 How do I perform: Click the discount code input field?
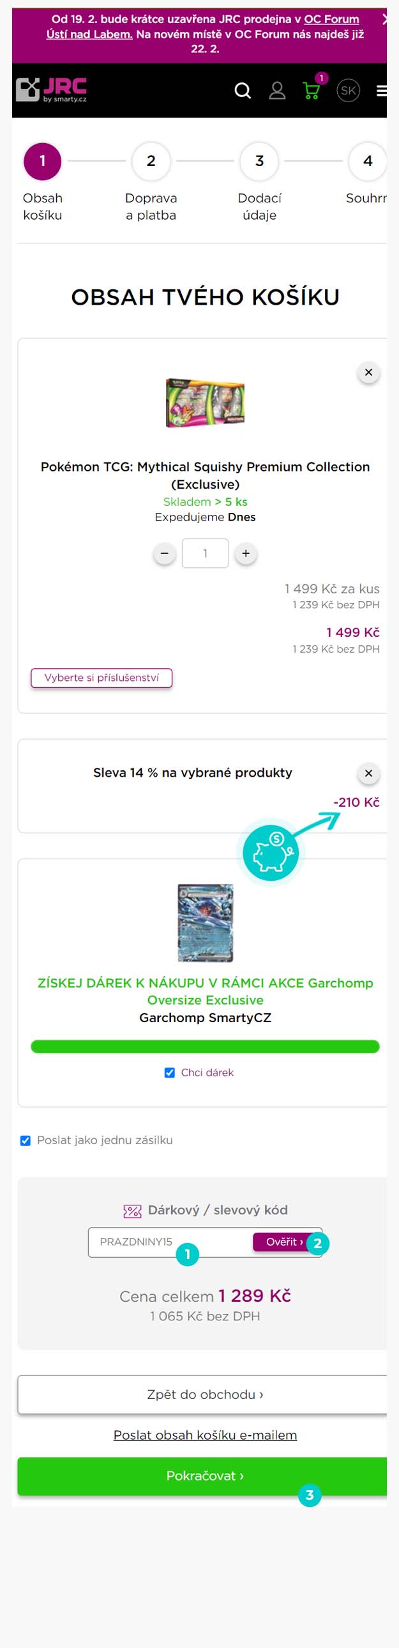click(170, 1242)
